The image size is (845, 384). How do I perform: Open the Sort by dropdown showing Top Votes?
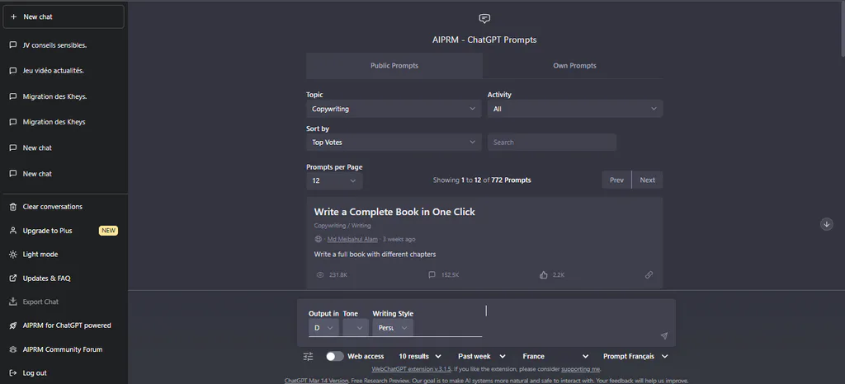click(x=394, y=143)
